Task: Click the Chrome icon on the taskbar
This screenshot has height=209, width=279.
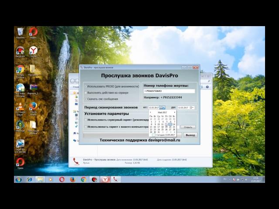Action: (x=83, y=179)
